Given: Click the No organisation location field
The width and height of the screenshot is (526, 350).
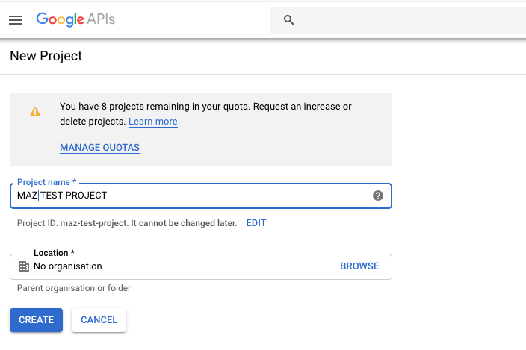Looking at the screenshot, I should [200, 266].
